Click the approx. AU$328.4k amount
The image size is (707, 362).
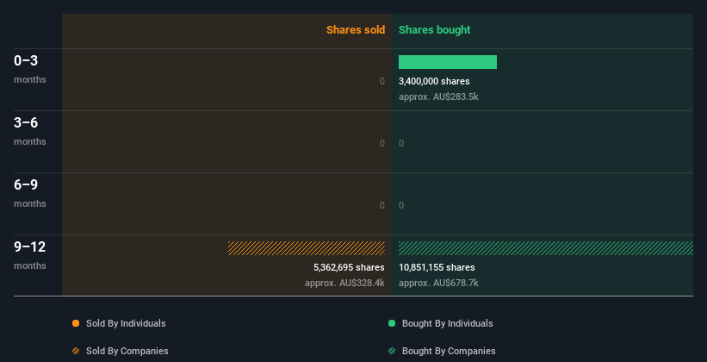(x=344, y=283)
